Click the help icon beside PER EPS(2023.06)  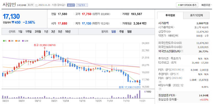pyautogui.click(x=183, y=70)
